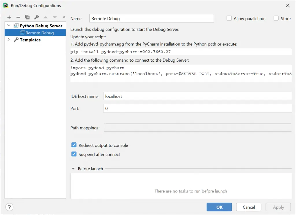296x215 pixels.
Task: Remove the selected configuration with minus icon
Action: tap(18, 17)
